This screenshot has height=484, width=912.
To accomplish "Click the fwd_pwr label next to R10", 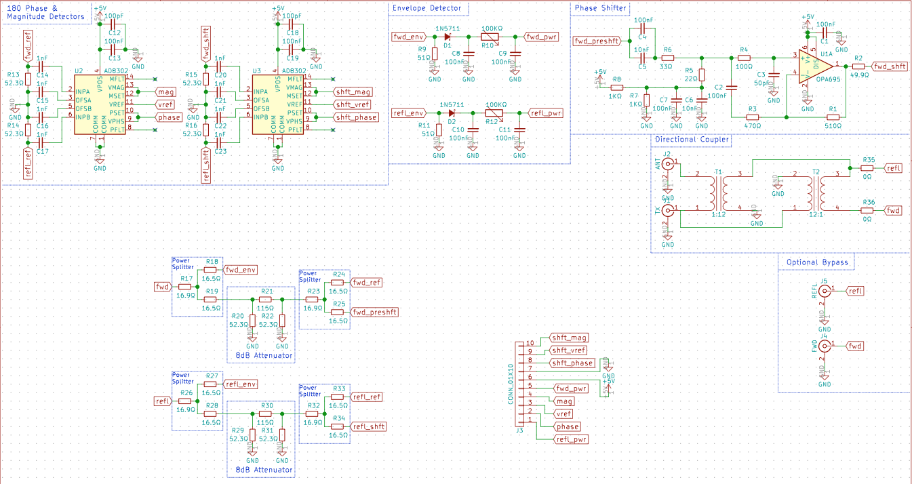I will [542, 37].
